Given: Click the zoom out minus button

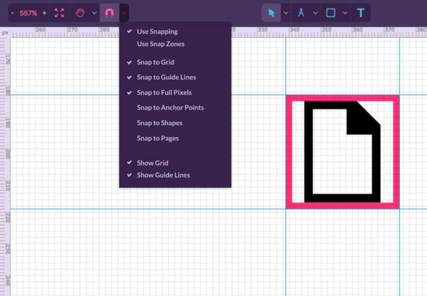Looking at the screenshot, I should (12, 13).
